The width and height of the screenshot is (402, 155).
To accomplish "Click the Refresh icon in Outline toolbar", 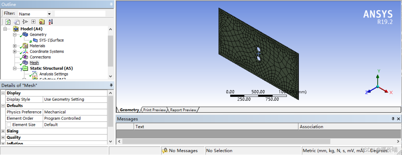I will point(8,22).
